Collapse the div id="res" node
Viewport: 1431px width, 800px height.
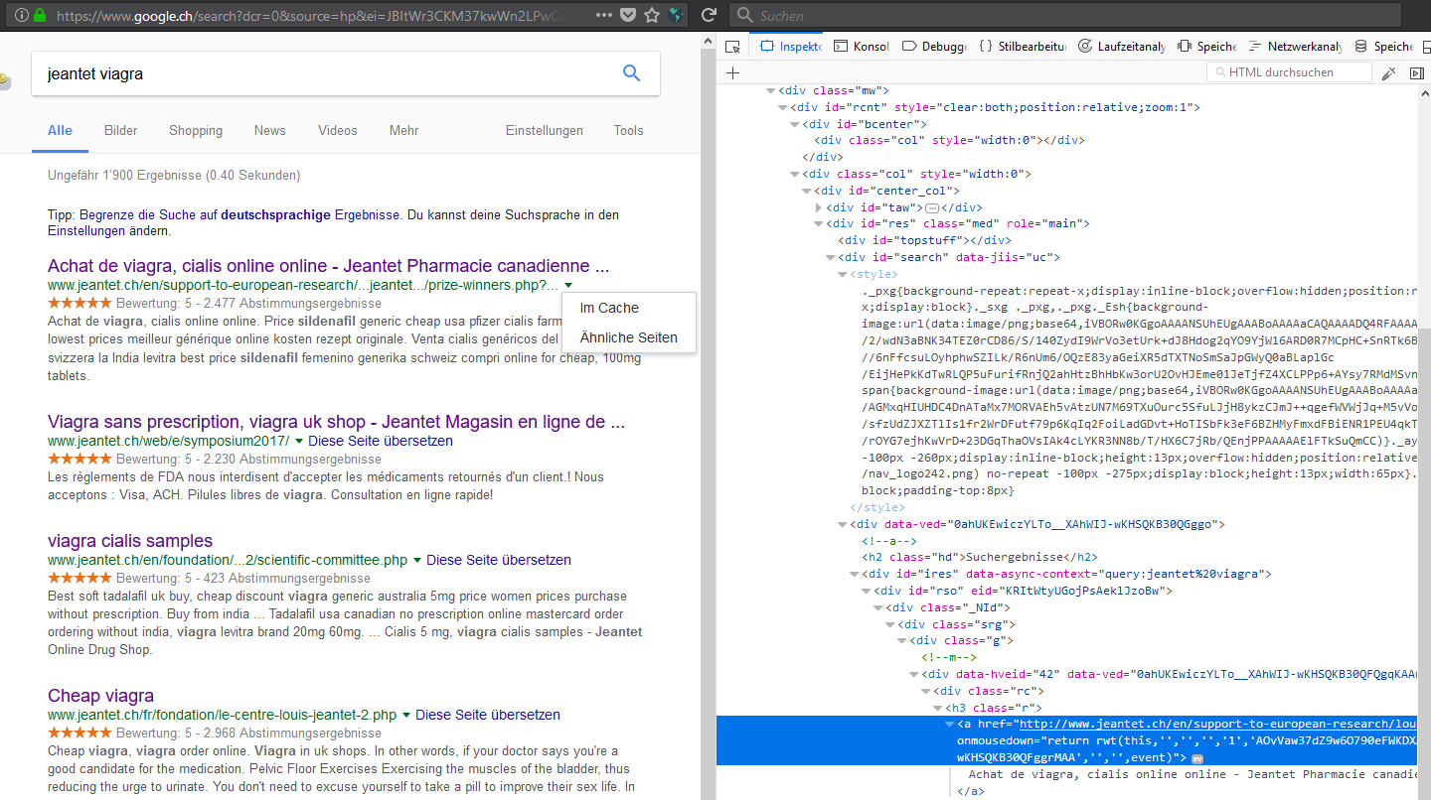pos(818,224)
